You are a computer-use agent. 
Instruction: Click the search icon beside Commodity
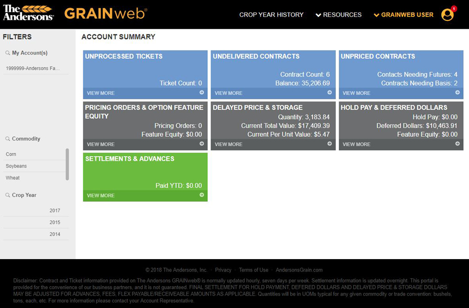point(7,139)
